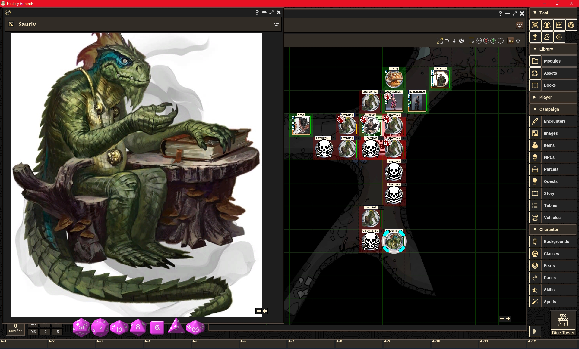Open the Sauriv image window menu button

point(276,24)
